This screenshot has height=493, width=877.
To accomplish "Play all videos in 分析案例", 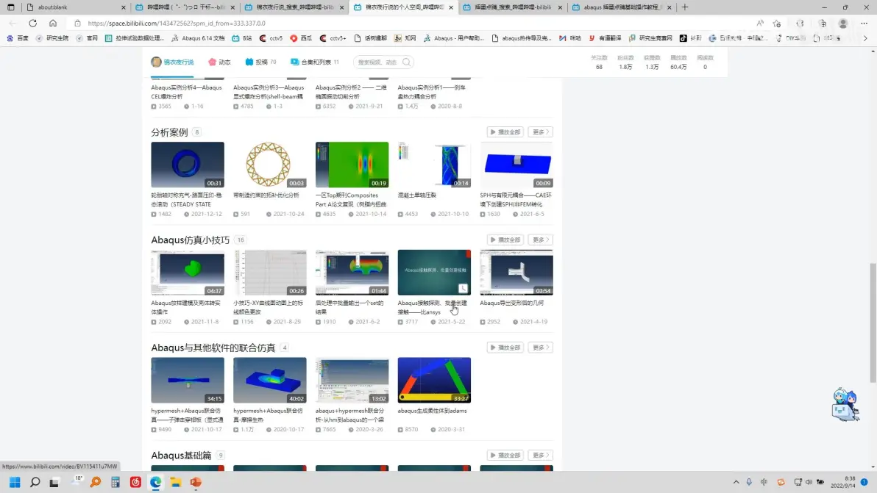I will [505, 132].
